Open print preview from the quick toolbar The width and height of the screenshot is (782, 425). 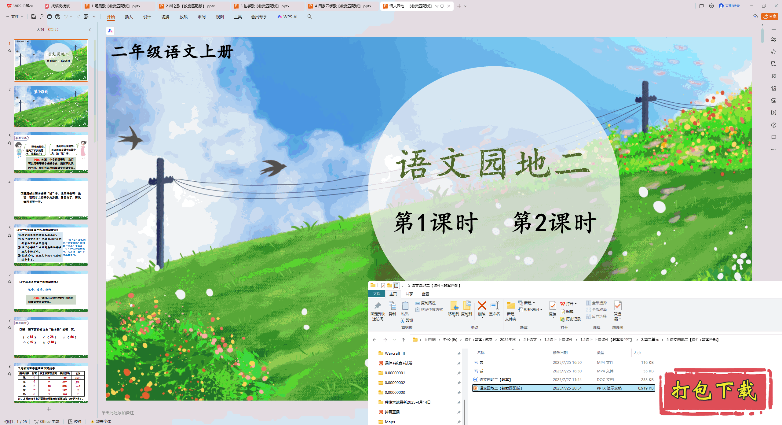(57, 17)
